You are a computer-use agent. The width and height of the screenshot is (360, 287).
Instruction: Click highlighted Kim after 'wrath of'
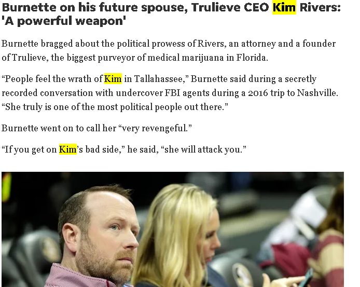pos(113,79)
